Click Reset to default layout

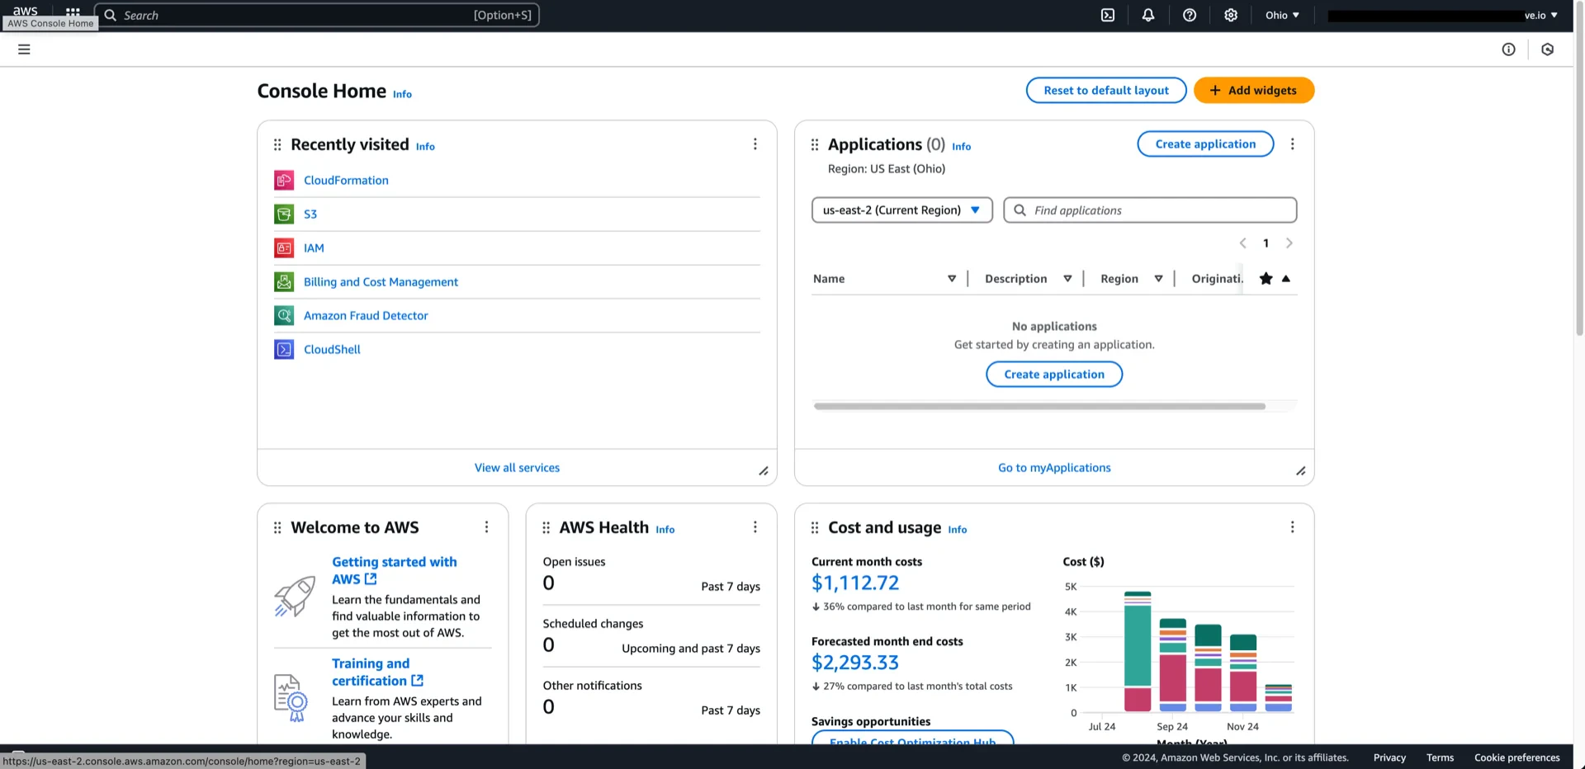point(1106,91)
